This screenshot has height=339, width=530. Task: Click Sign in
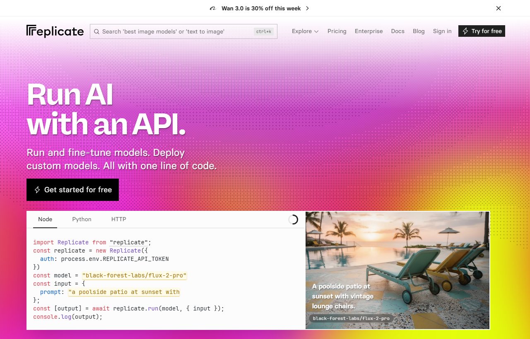[442, 31]
